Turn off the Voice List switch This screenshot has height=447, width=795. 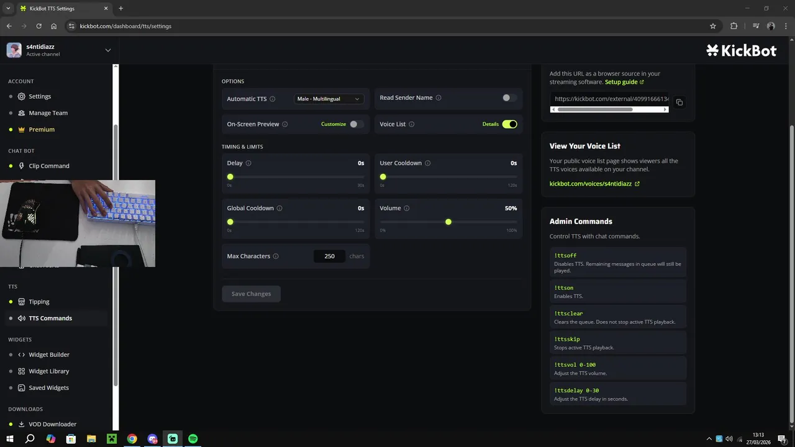509,124
